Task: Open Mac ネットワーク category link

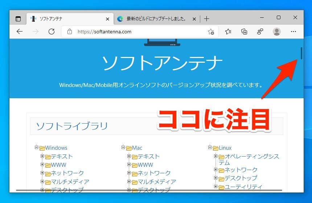Action: 154,173
